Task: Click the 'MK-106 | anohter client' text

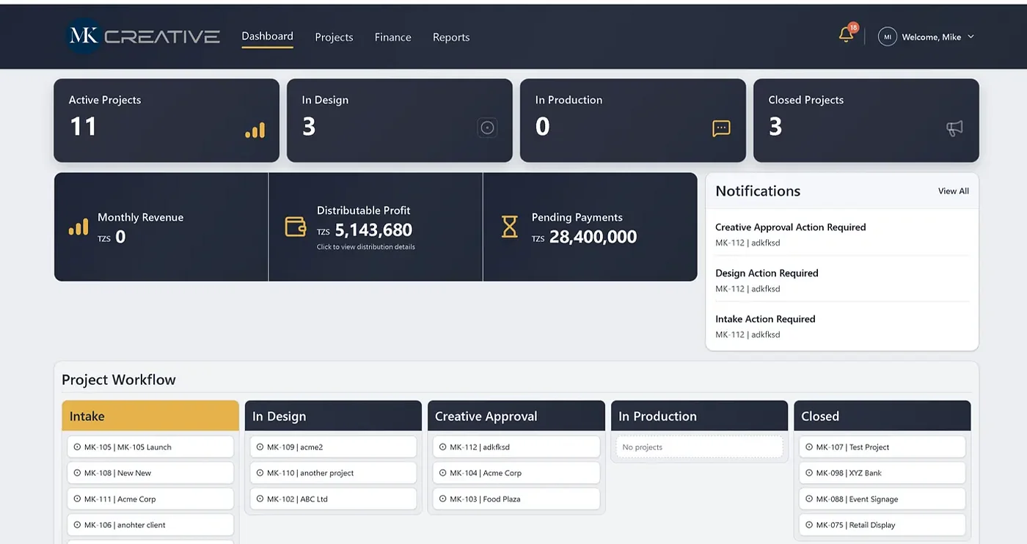Action: tap(125, 525)
